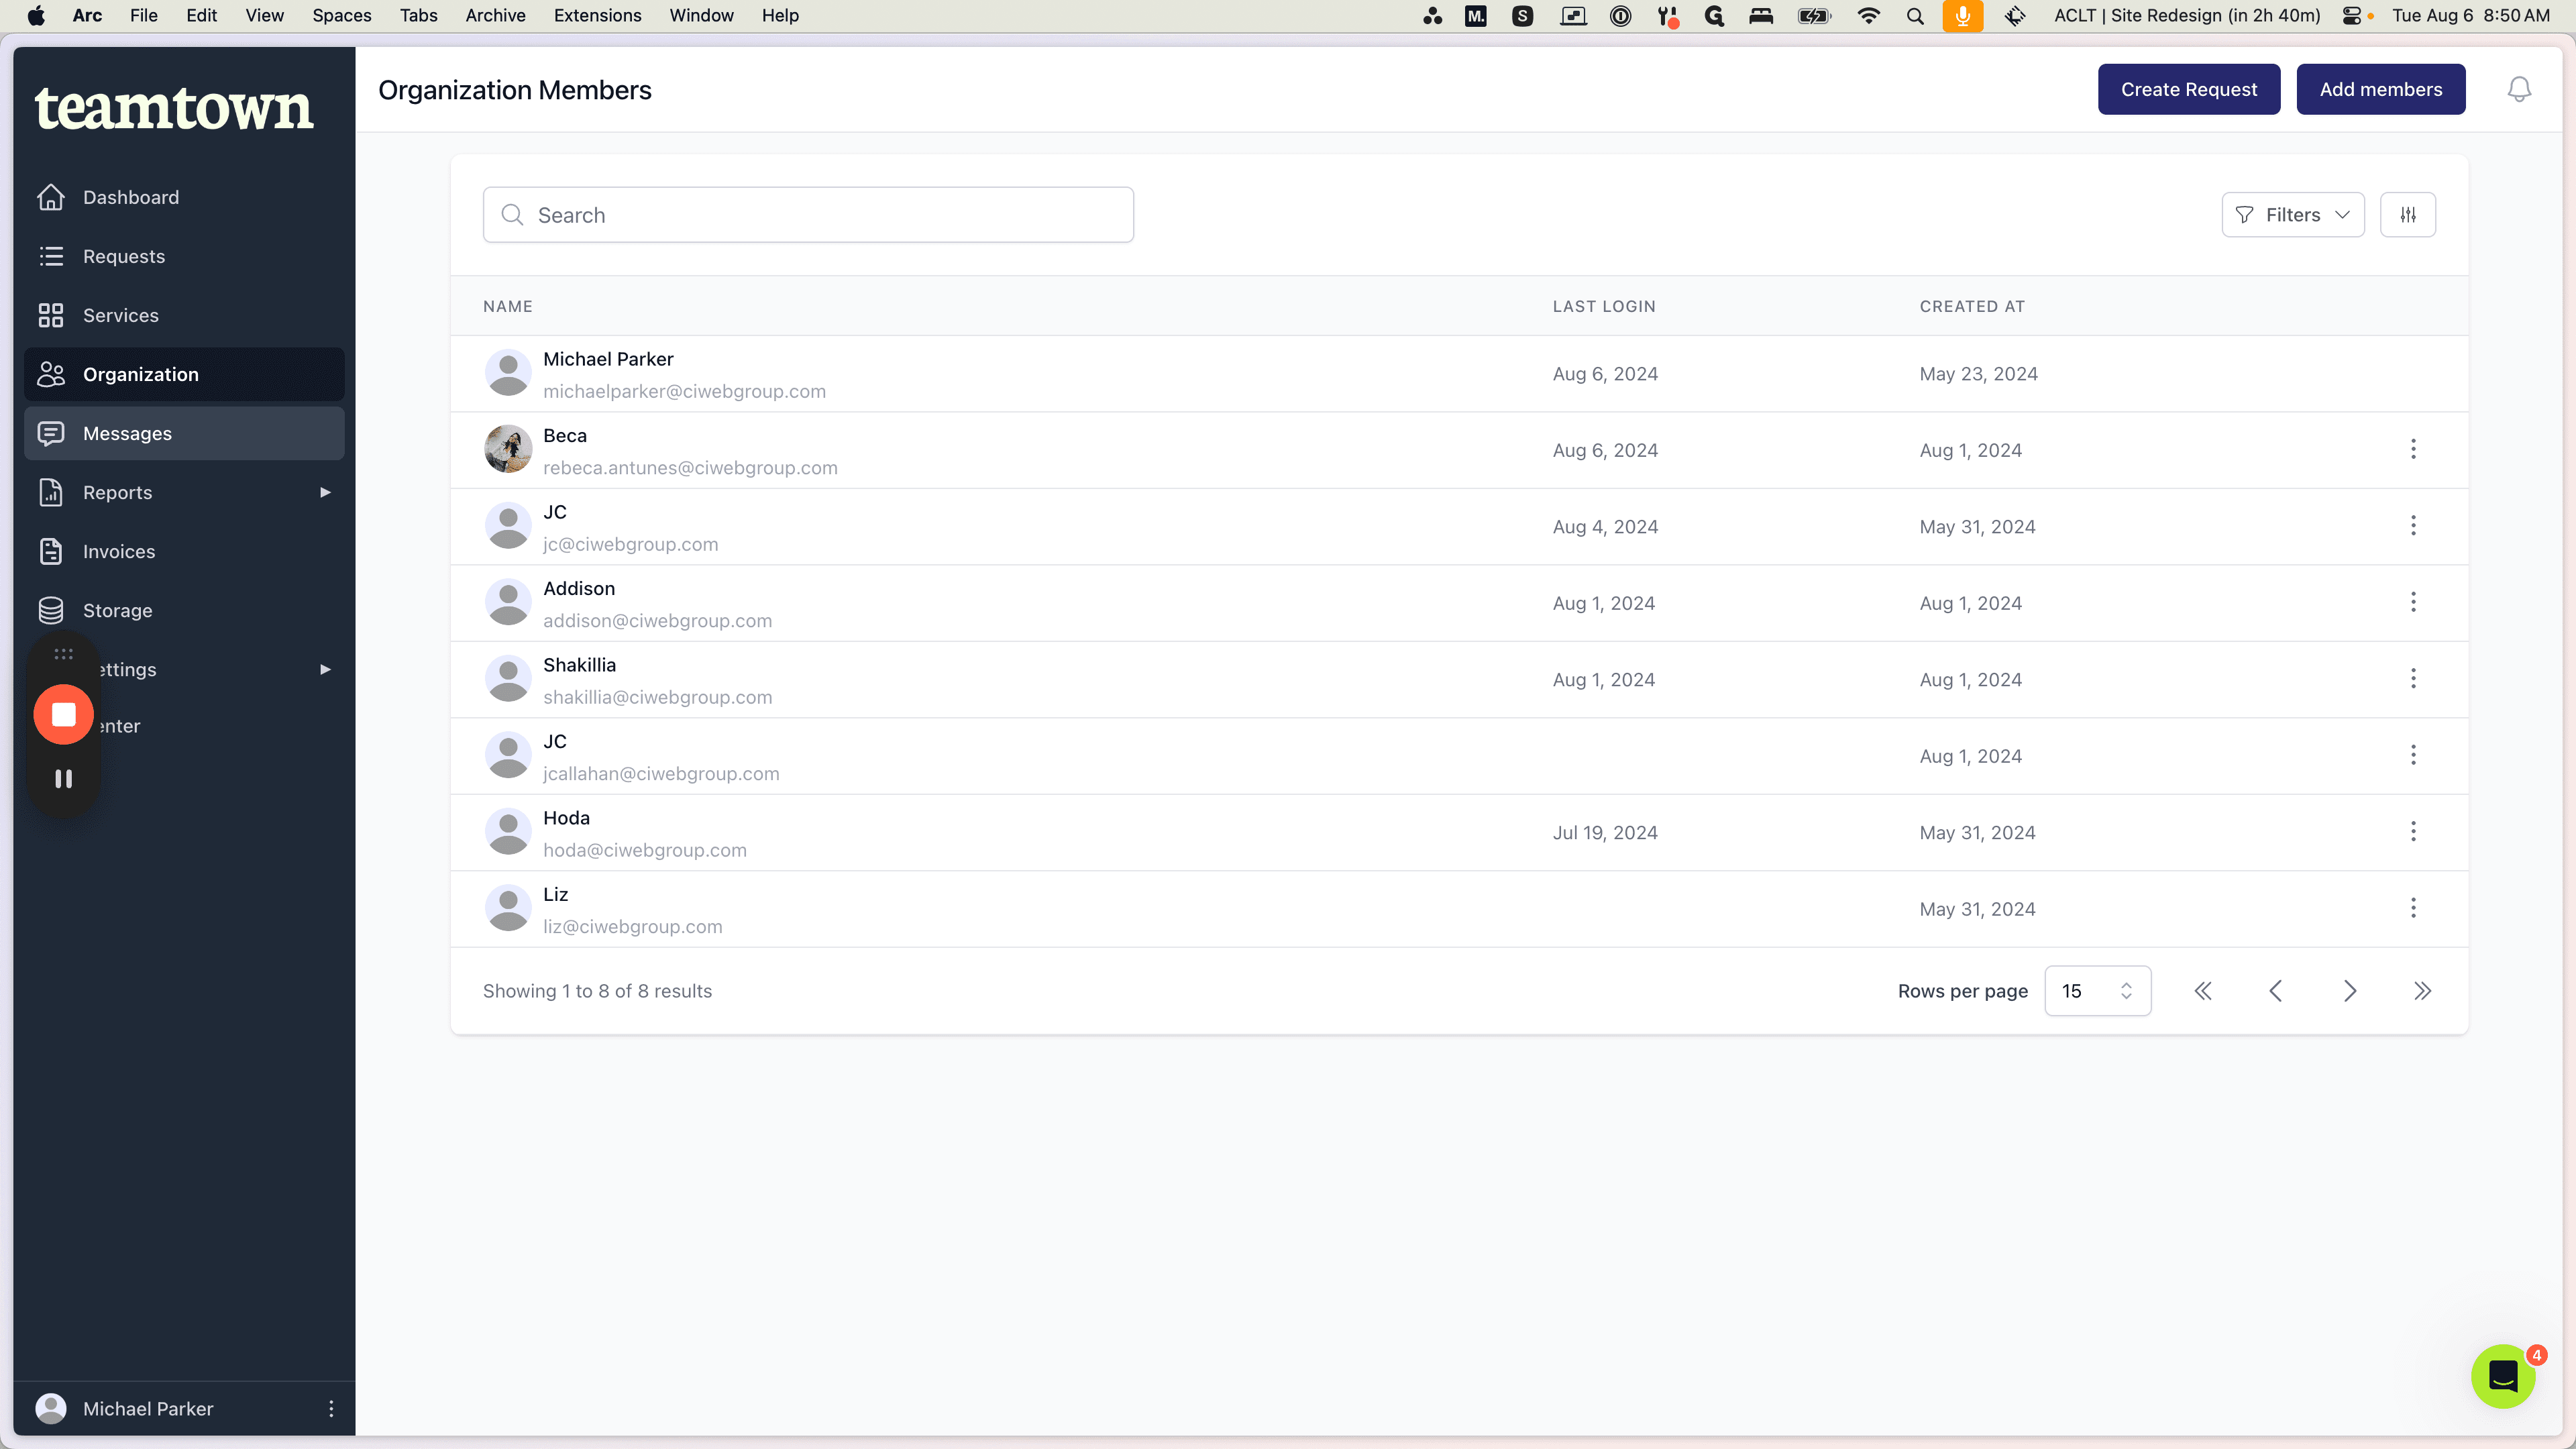Open the Filters dropdown

point(2293,215)
